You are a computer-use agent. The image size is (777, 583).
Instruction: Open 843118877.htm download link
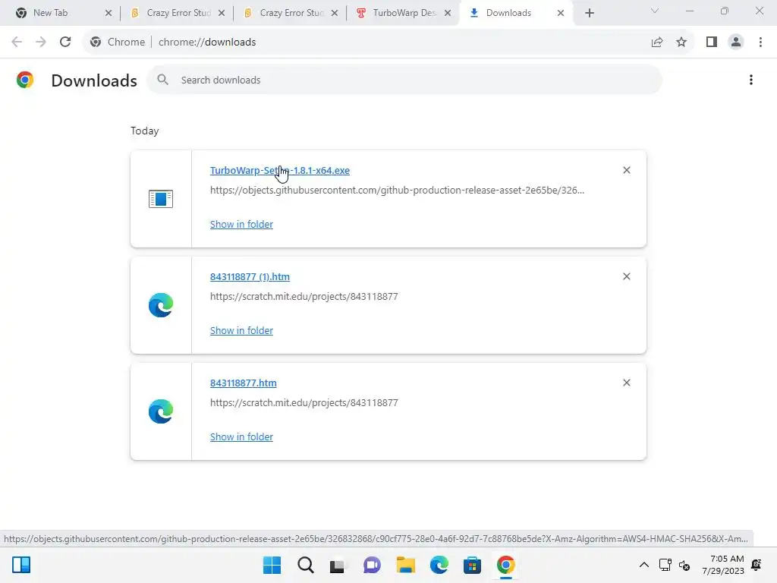pos(244,383)
